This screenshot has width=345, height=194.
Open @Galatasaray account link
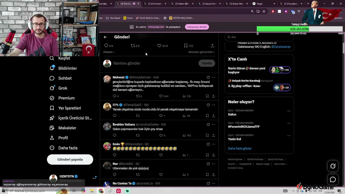pyautogui.click(x=281, y=47)
